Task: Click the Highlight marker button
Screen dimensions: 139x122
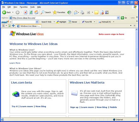Action: tap(61, 22)
